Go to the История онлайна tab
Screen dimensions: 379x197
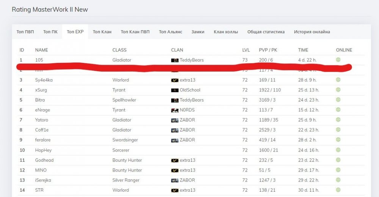(x=312, y=32)
